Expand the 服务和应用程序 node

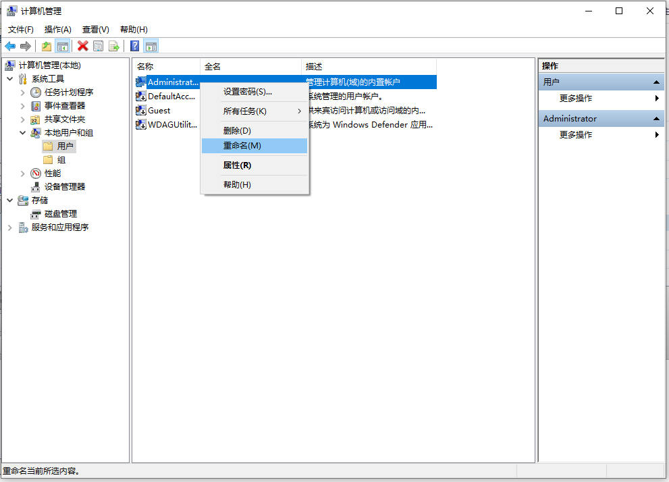click(x=10, y=227)
